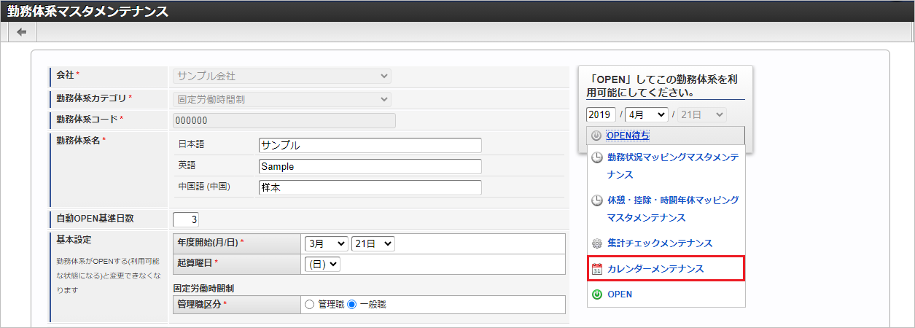
Task: Click the 日本語 name field with サンプル
Action: coord(370,145)
